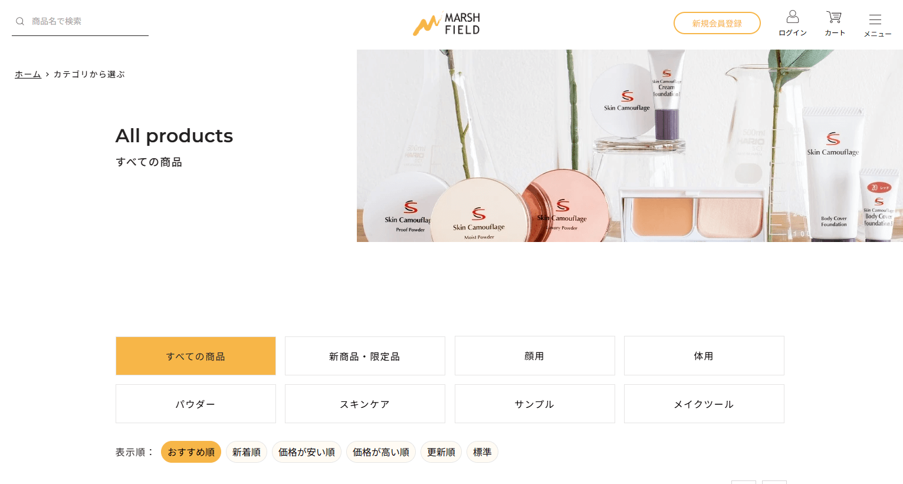Select the スキンケア category
This screenshot has height=484, width=903.
pyautogui.click(x=365, y=404)
